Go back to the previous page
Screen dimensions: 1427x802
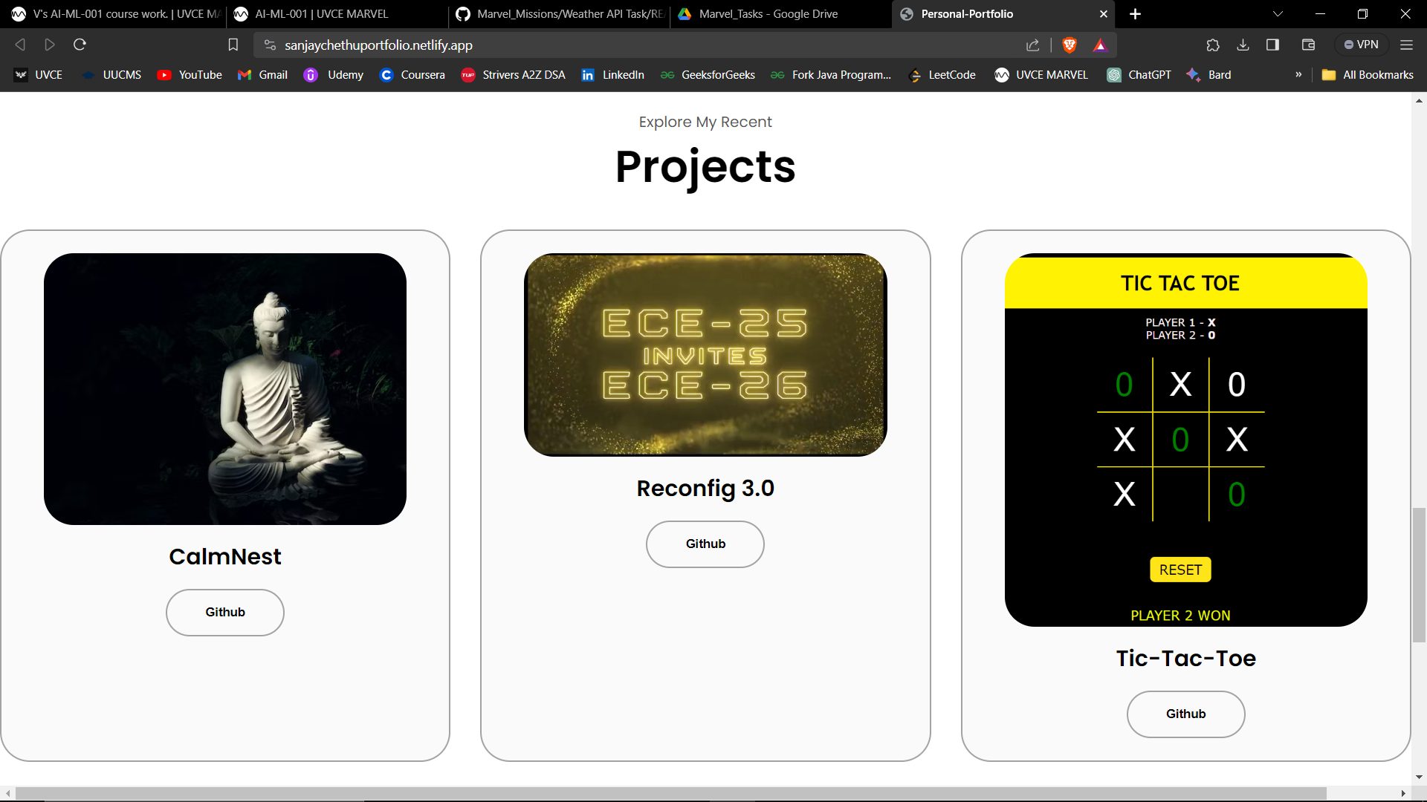pos(20,45)
